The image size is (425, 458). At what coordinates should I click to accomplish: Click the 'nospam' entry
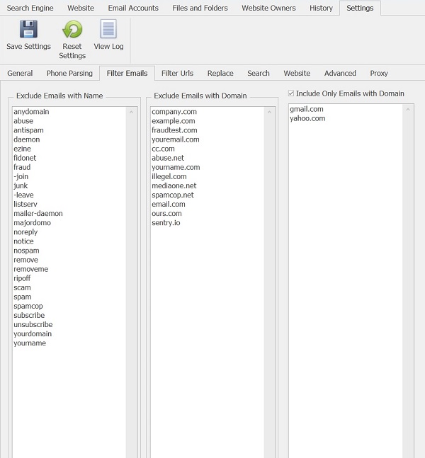(26, 251)
